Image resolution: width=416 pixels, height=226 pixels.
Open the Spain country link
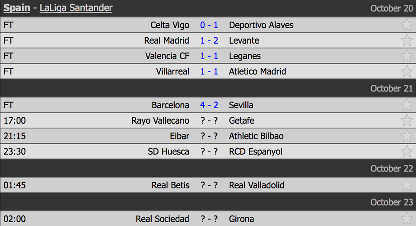click(17, 8)
